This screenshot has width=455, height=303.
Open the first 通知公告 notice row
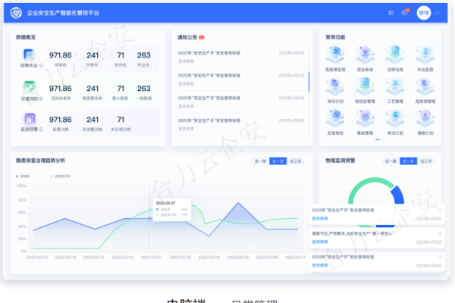241,57
